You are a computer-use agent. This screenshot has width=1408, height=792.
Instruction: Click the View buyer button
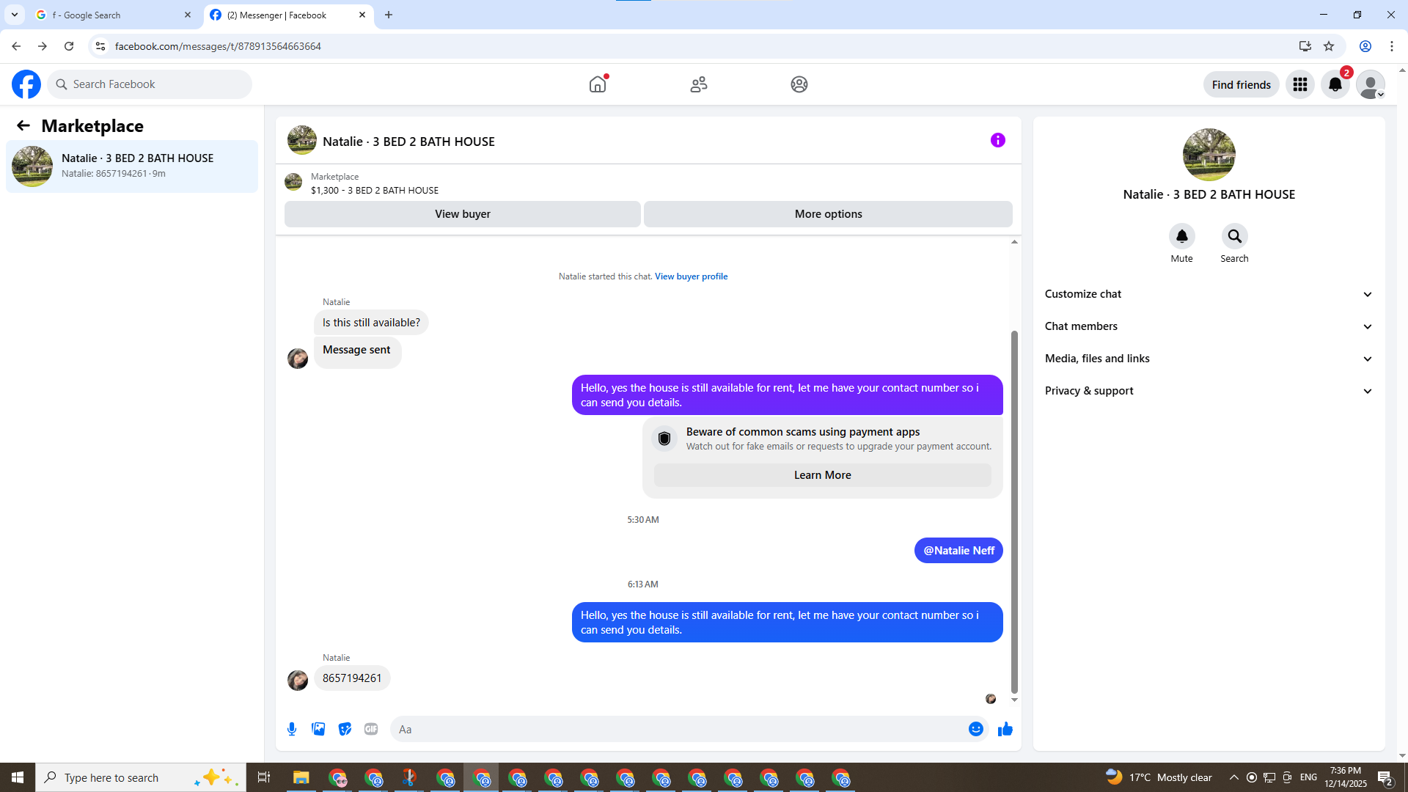[462, 214]
